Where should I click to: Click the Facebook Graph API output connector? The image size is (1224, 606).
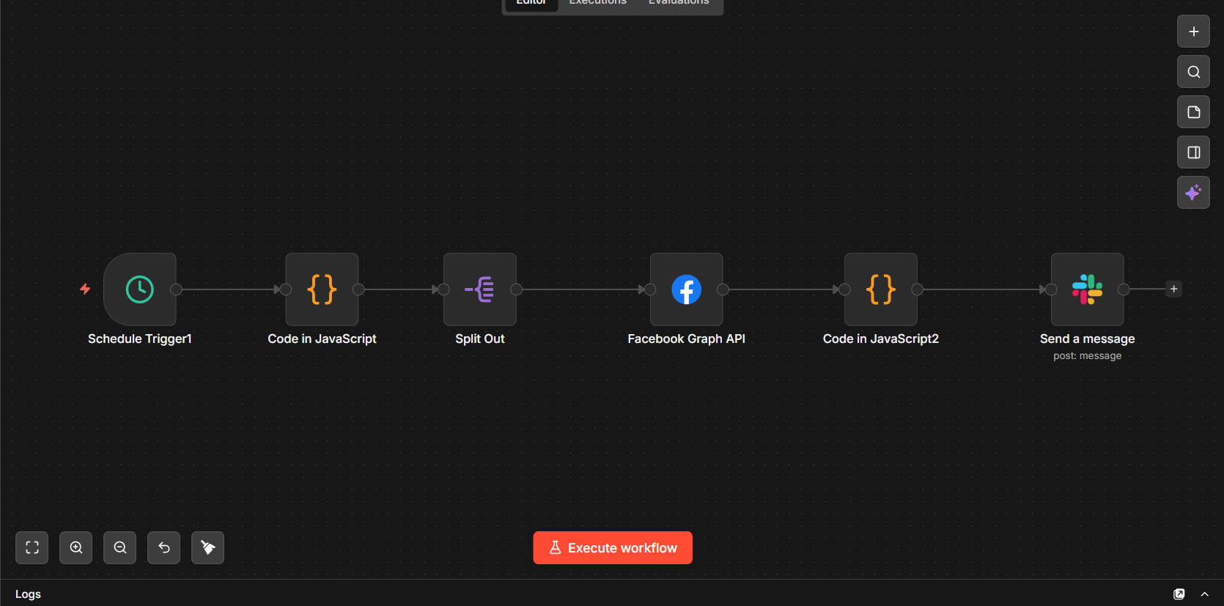(x=723, y=289)
